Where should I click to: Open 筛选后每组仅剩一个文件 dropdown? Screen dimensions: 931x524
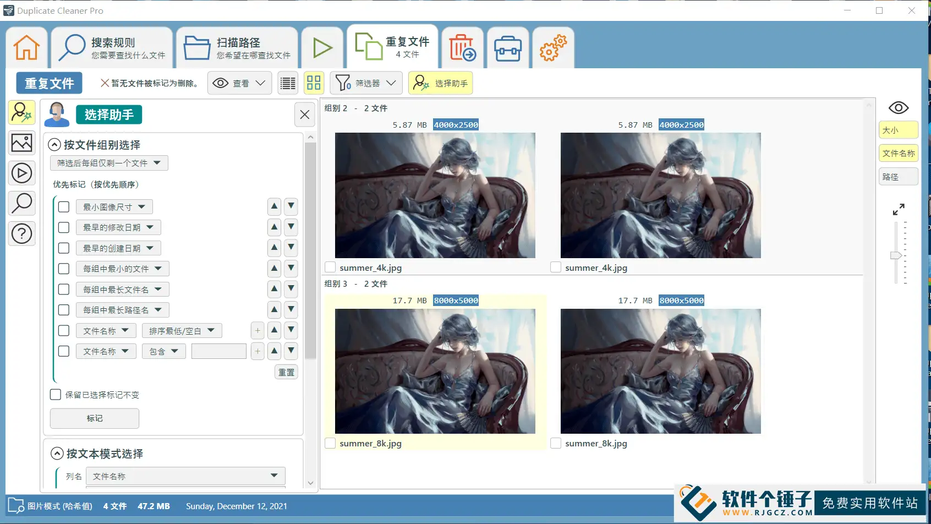click(109, 163)
